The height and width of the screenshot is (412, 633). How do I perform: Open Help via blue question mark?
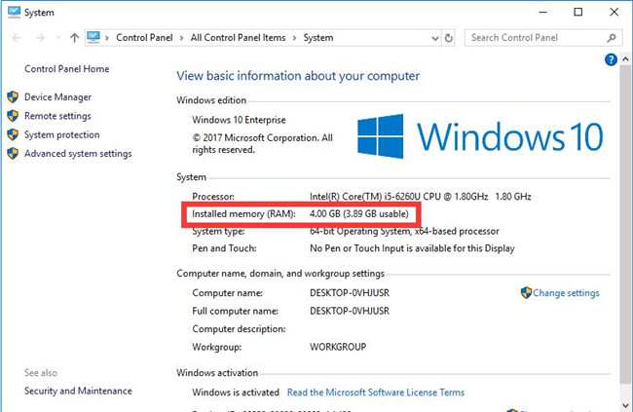tap(611, 59)
